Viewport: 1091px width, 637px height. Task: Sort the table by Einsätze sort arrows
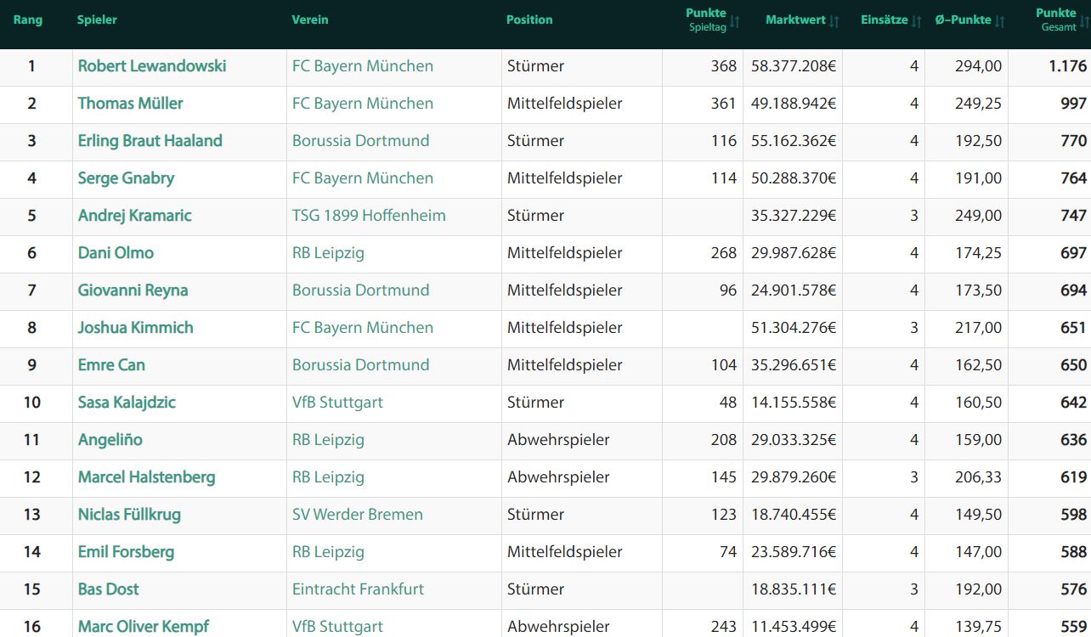916,21
